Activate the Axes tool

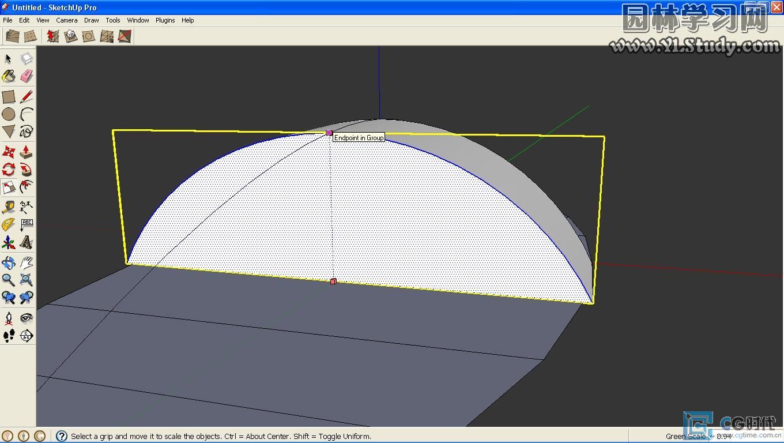click(8, 242)
